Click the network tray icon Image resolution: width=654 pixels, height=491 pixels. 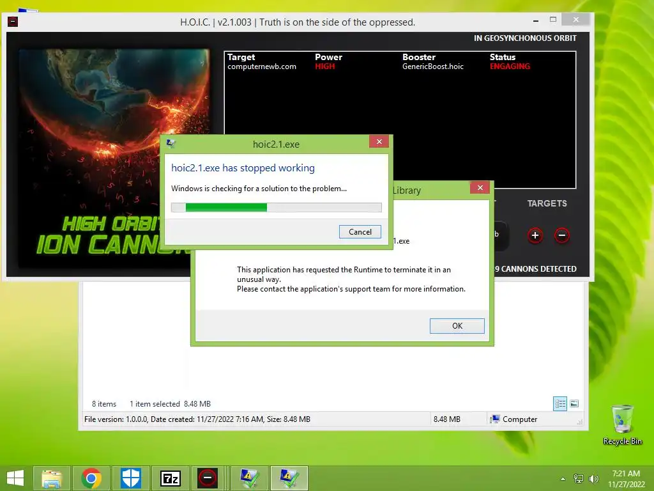[x=579, y=478]
